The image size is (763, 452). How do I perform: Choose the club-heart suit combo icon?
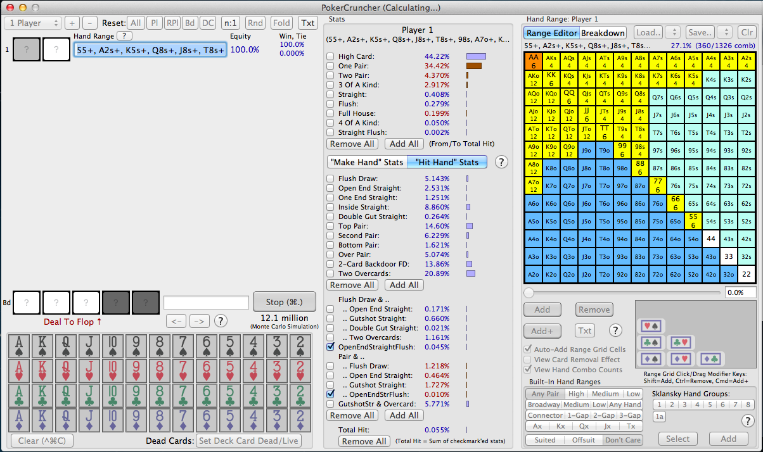coord(682,342)
